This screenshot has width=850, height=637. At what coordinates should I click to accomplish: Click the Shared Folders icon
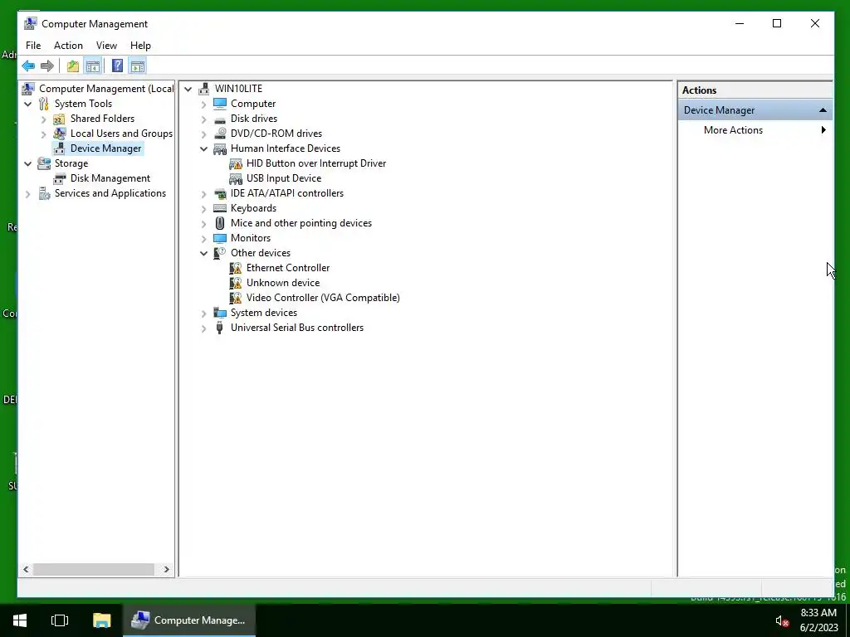pyautogui.click(x=59, y=119)
